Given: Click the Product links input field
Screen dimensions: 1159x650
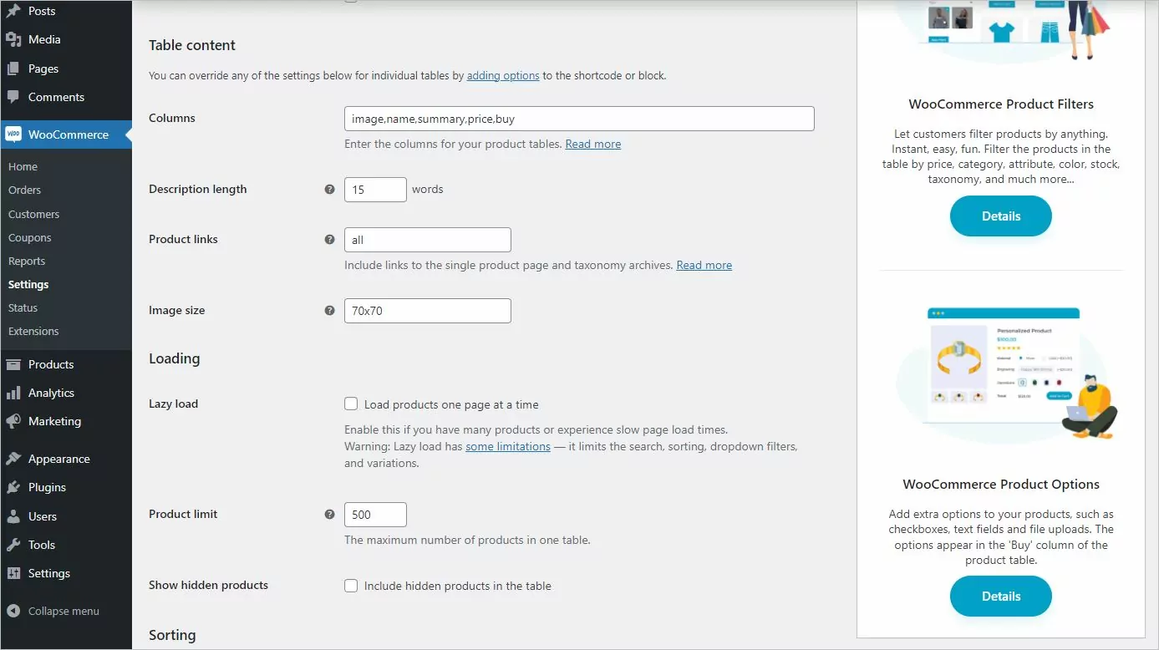Looking at the screenshot, I should [x=427, y=240].
